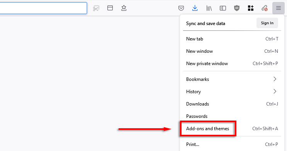The height and width of the screenshot is (151, 287).
Task: Open the uBlock Origin shield icon
Action: 237,8
